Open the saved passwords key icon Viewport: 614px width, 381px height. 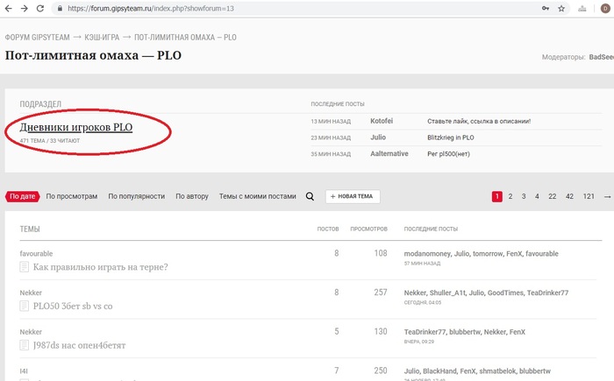coord(545,8)
